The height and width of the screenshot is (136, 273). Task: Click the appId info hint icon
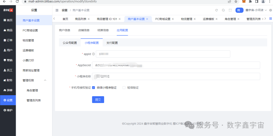point(94,54)
